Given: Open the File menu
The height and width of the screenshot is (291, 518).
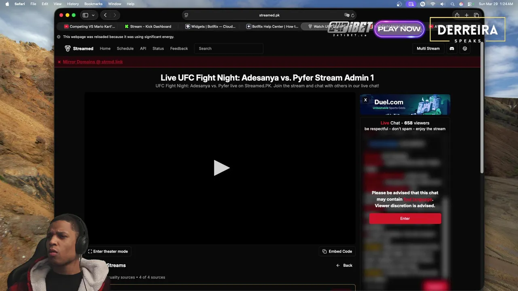Looking at the screenshot, I should coord(33,4).
